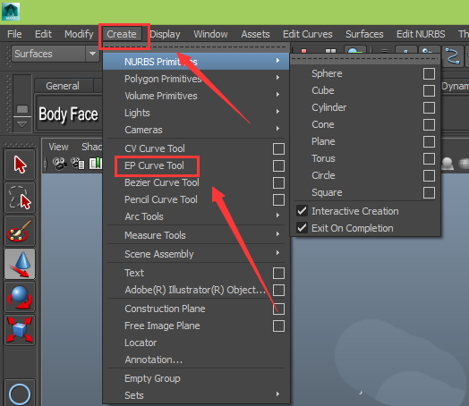This screenshot has height=406, width=469.
Task: Select the arrow Select tool
Action: (x=20, y=165)
